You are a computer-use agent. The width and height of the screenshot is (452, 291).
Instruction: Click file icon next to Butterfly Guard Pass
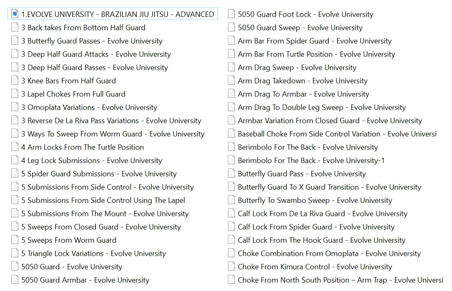coord(232,174)
